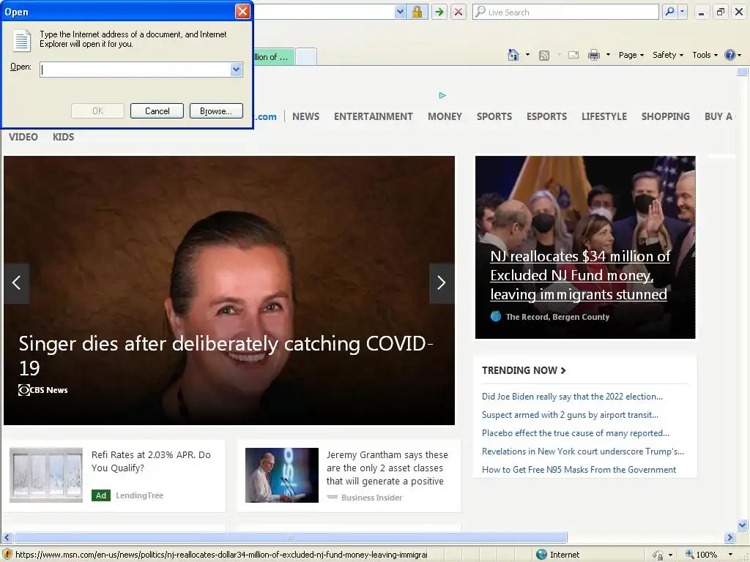The width and height of the screenshot is (750, 562).
Task: Open the NEWS section in MSN navigation
Action: (305, 116)
